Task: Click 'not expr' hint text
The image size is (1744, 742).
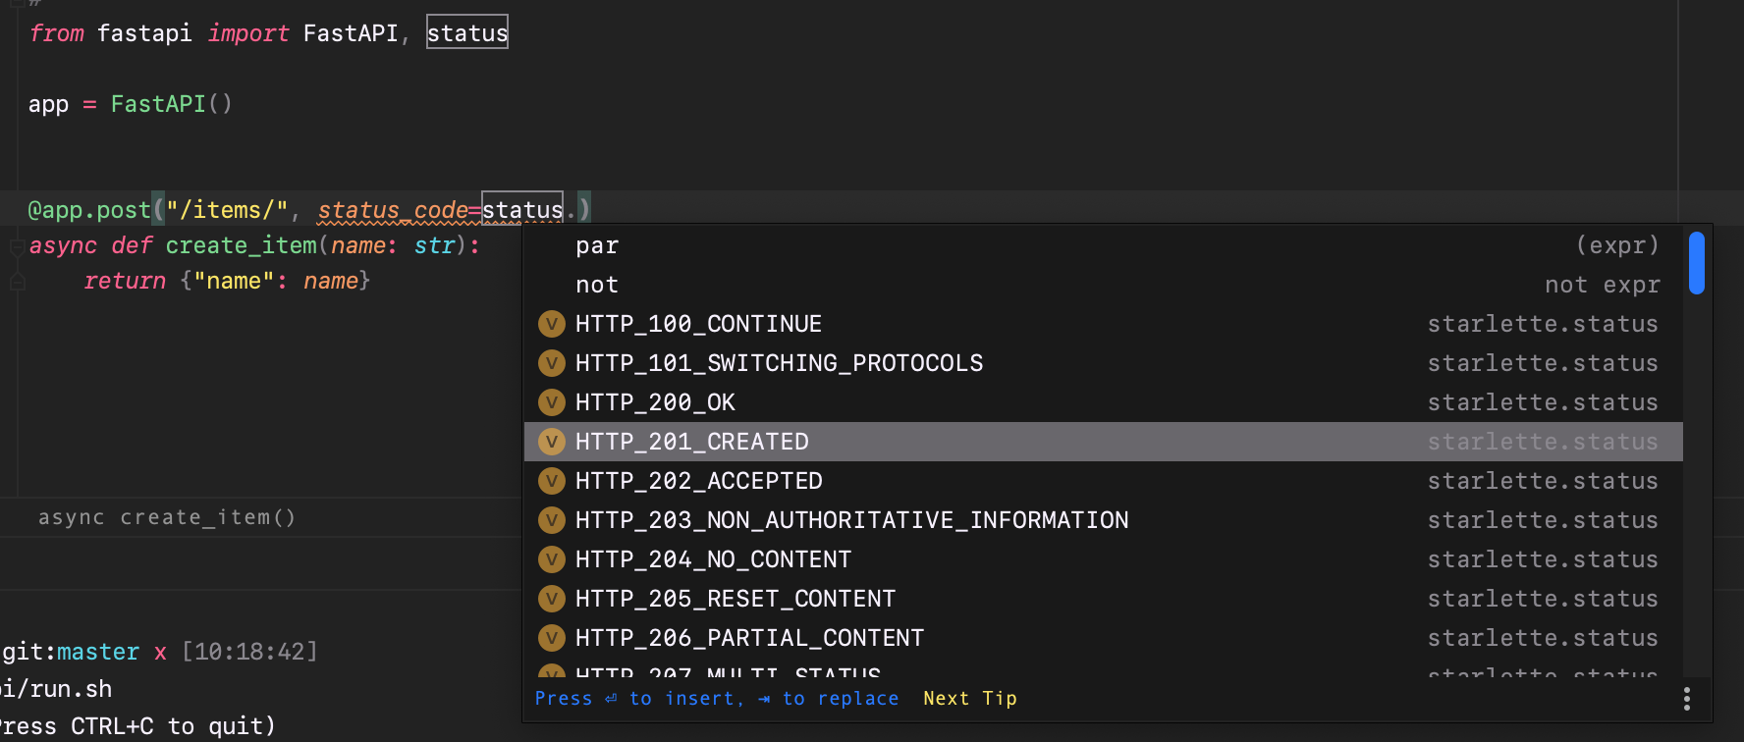Action: 1602,285
